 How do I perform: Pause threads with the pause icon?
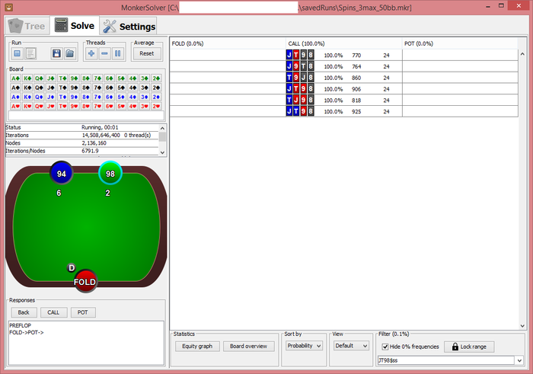point(117,53)
